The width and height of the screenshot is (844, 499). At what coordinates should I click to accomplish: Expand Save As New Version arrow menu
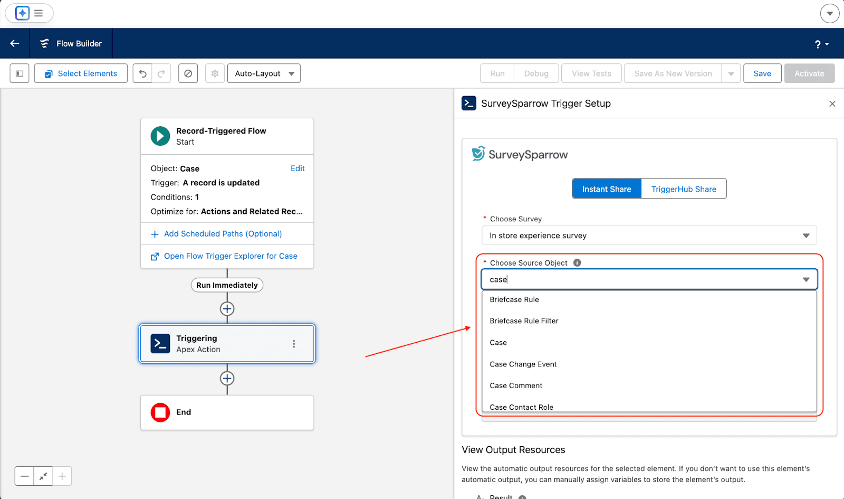[731, 73]
